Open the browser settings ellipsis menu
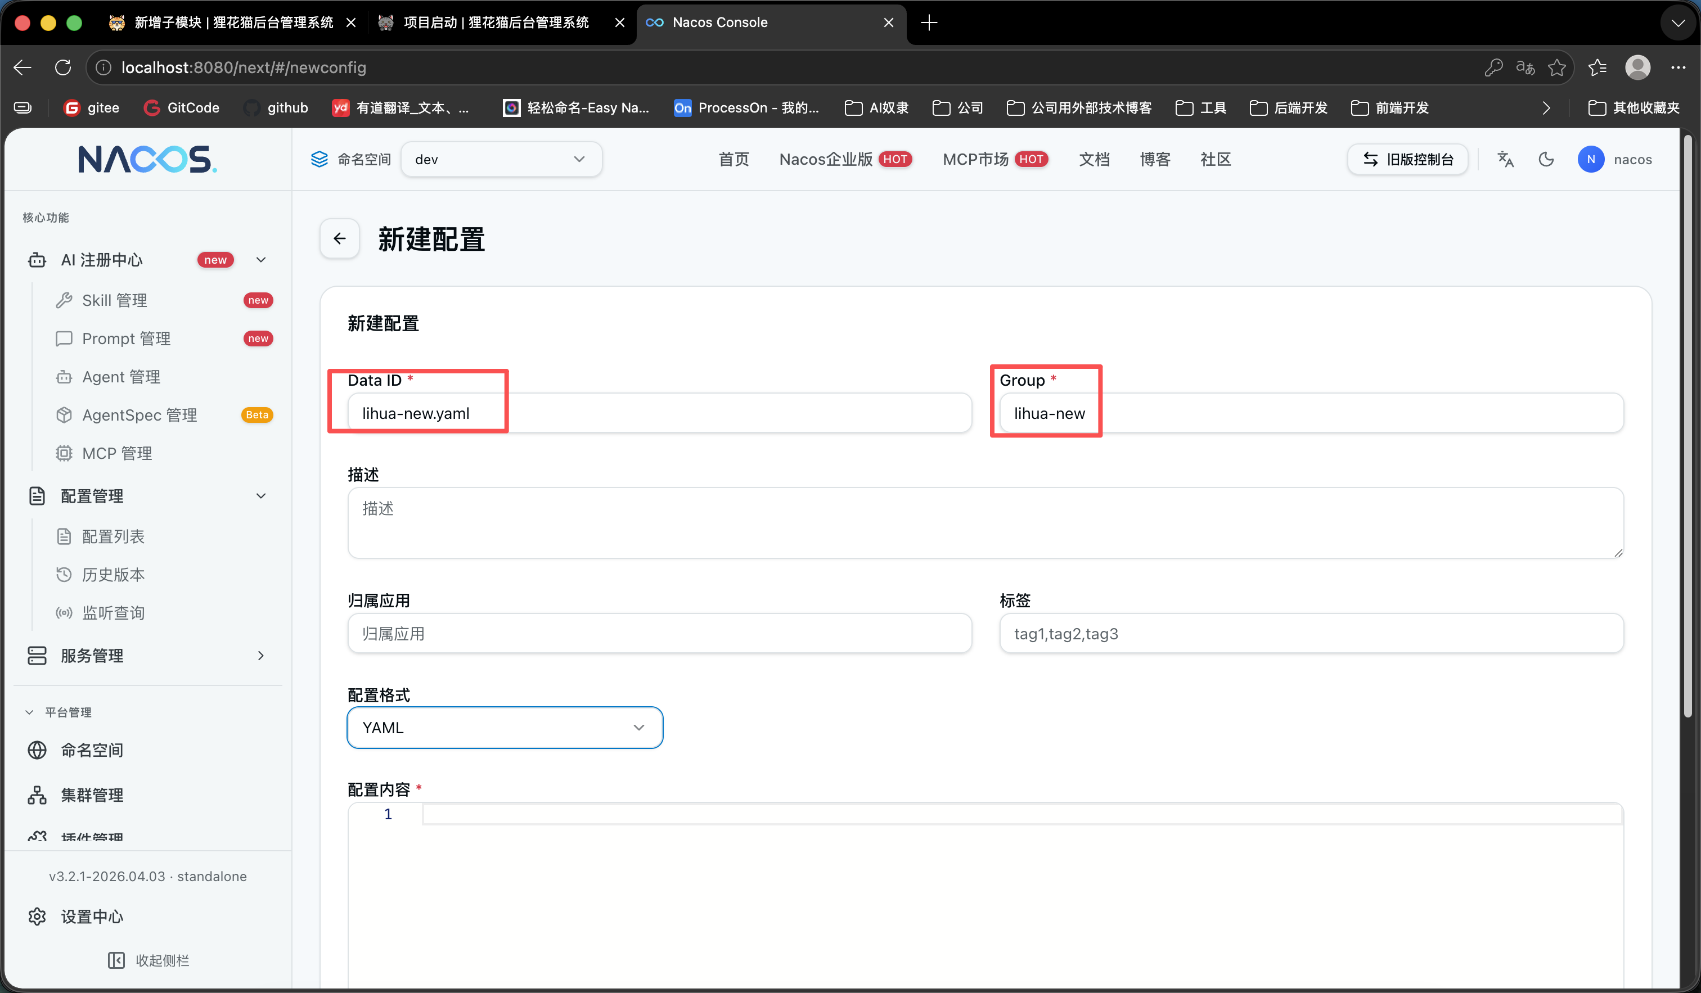 pyautogui.click(x=1678, y=67)
